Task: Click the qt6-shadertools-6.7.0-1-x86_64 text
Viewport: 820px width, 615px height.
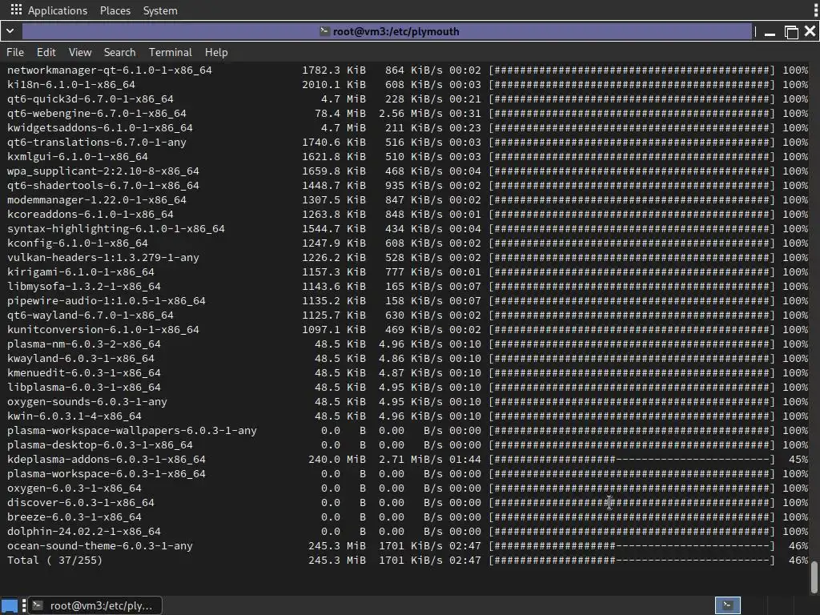Action: tap(103, 186)
